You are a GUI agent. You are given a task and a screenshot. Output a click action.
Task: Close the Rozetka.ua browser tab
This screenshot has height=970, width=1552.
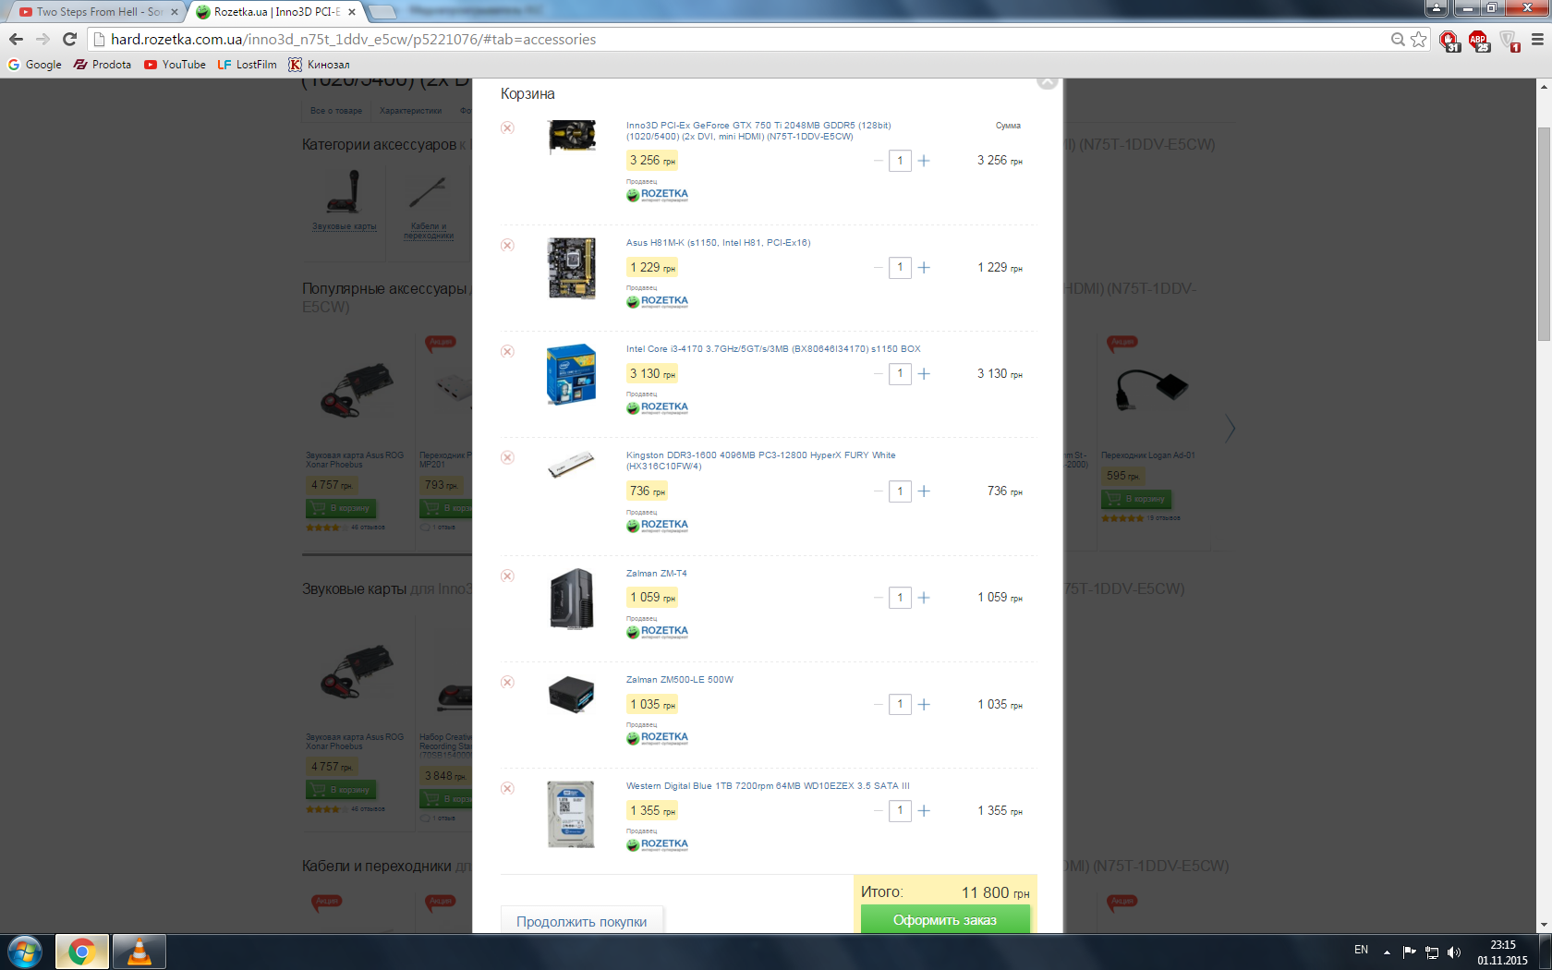(352, 12)
